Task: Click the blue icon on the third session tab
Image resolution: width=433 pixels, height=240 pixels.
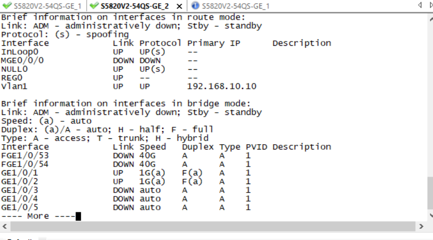Action: click(195, 6)
